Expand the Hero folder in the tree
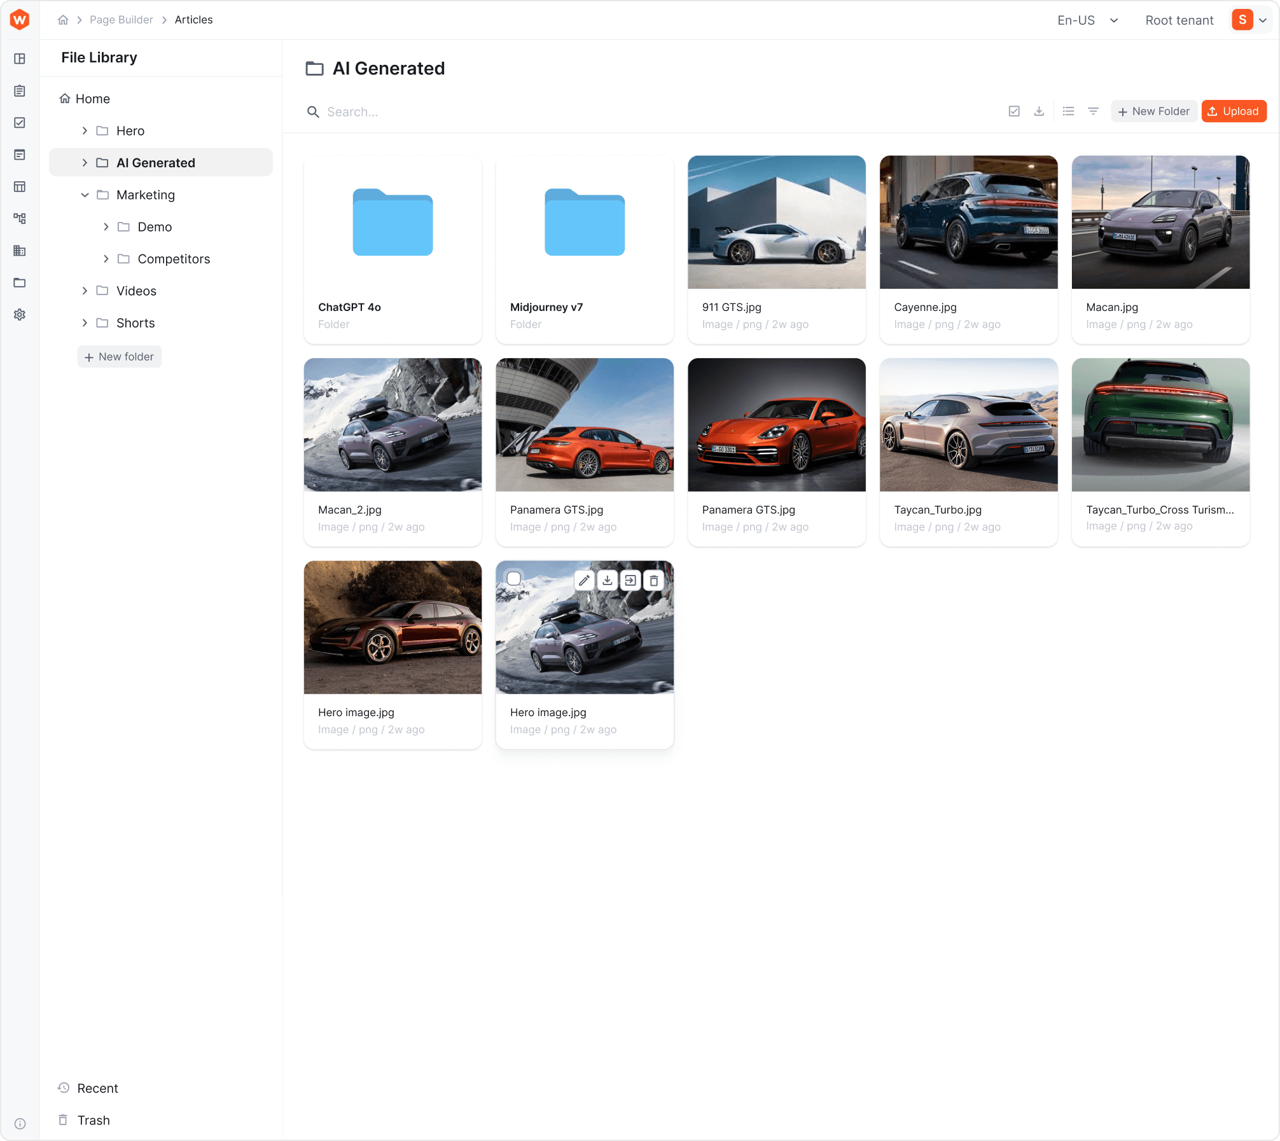Viewport: 1280px width, 1141px height. (84, 130)
